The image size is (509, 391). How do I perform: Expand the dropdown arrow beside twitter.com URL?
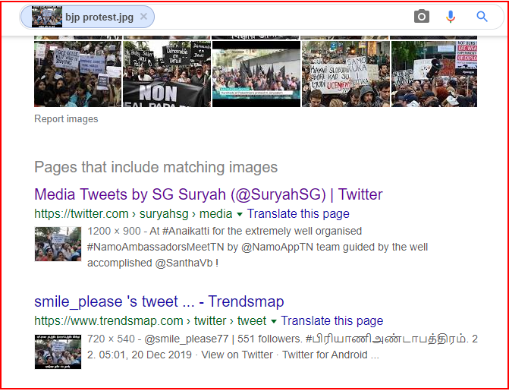click(x=240, y=215)
